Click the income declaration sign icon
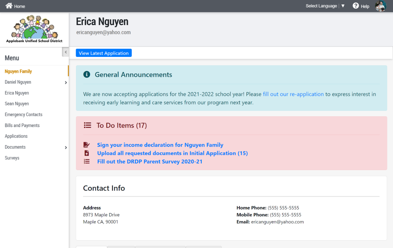The image size is (393, 248). (87, 145)
